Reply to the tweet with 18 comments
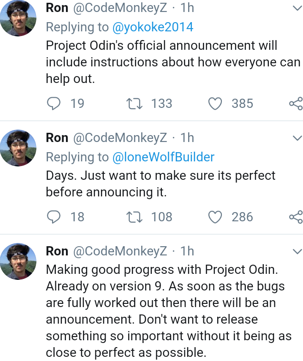 53,217
